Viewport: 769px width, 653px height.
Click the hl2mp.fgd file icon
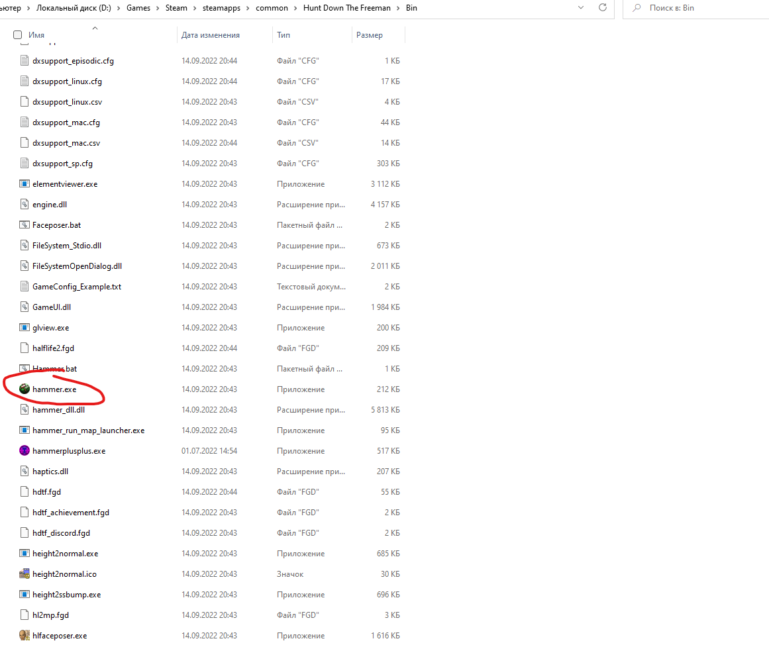point(25,615)
